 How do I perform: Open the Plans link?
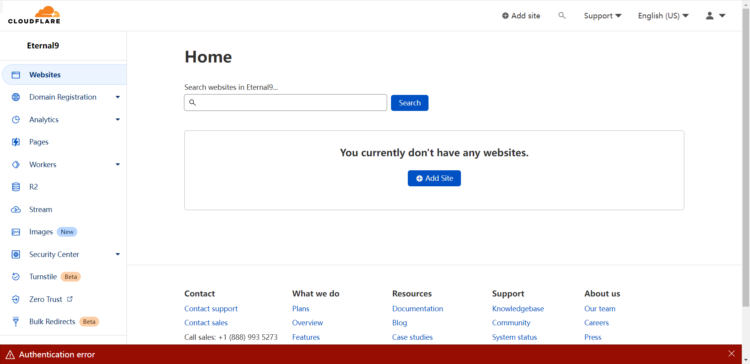pyautogui.click(x=301, y=309)
